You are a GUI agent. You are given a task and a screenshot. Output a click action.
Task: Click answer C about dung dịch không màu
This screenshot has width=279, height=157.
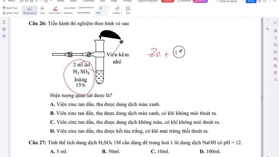[135, 122]
